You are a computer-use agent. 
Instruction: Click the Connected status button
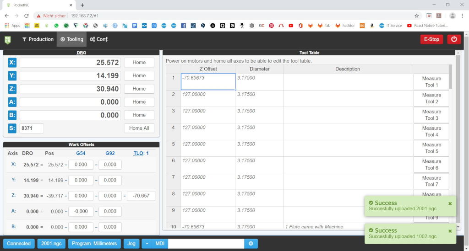click(x=19, y=244)
